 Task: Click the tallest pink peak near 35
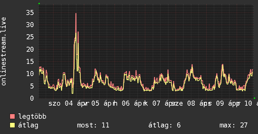[76, 14]
